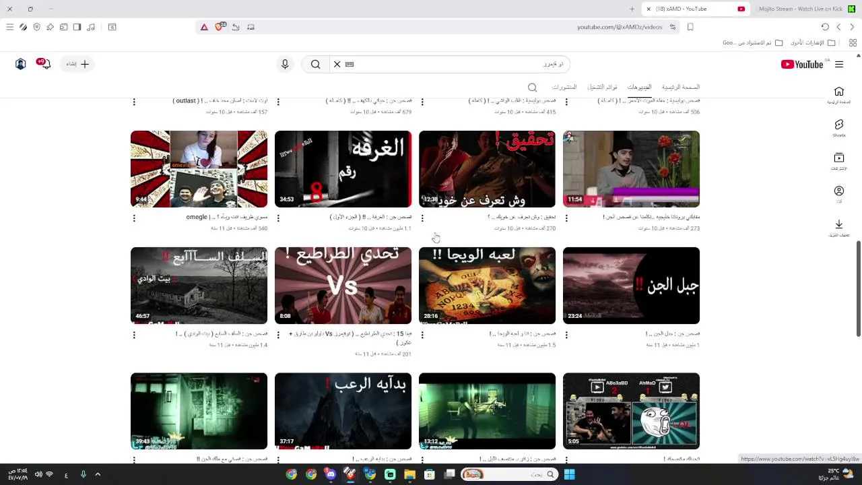Expand the system tray hidden icons chevron

[98, 474]
